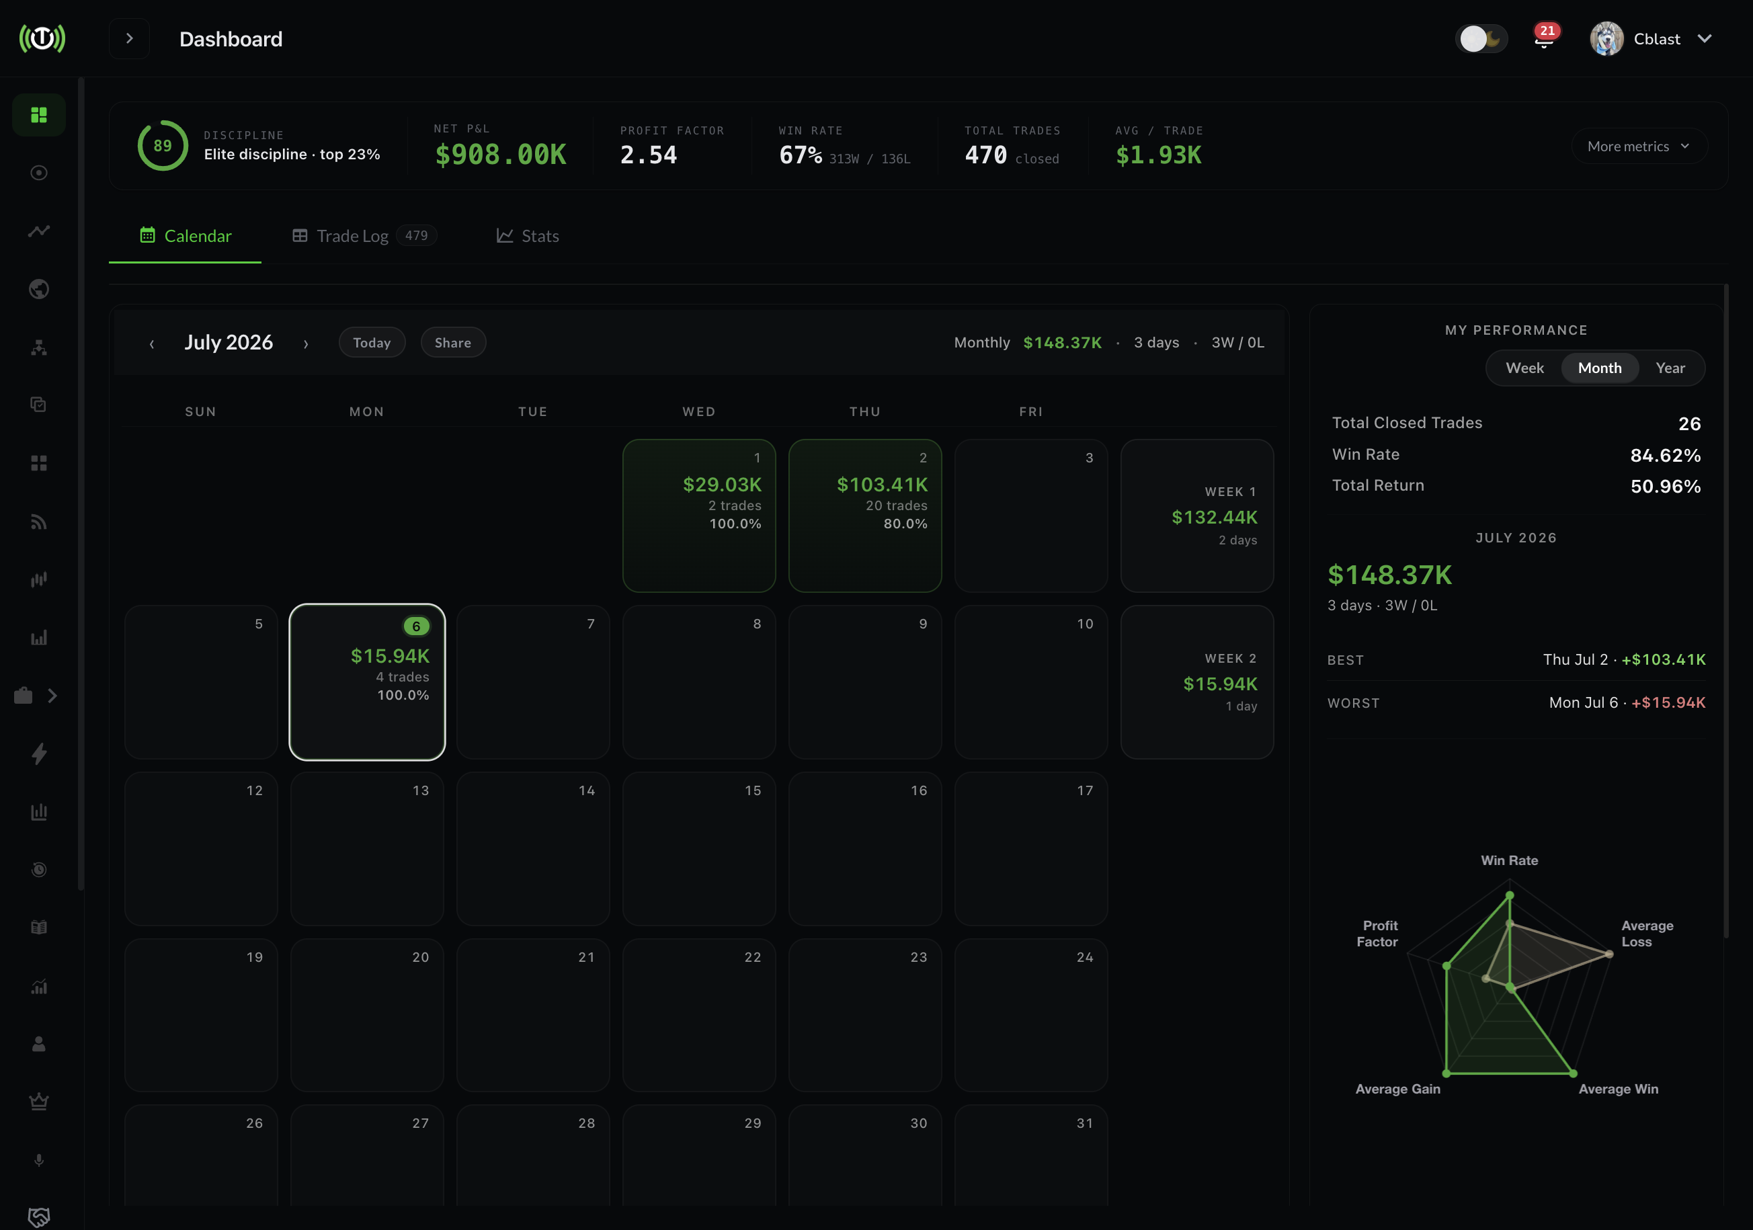Click the Win Rate radar chart point
Viewport: 1753px width, 1230px height.
pos(1510,894)
